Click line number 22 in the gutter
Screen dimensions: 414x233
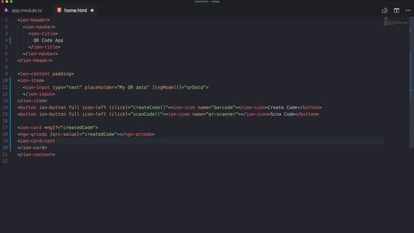coord(5,161)
